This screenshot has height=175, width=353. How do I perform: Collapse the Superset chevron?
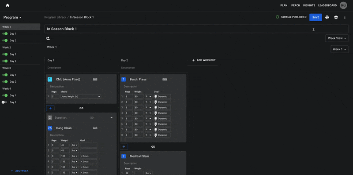[112, 117]
